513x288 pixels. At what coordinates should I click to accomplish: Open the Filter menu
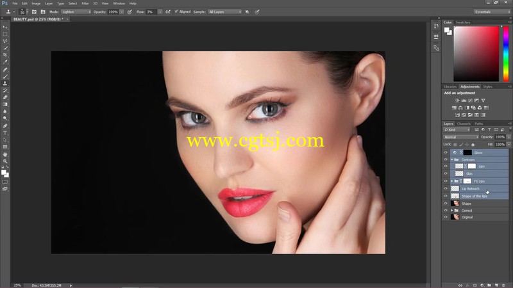pyautogui.click(x=85, y=3)
